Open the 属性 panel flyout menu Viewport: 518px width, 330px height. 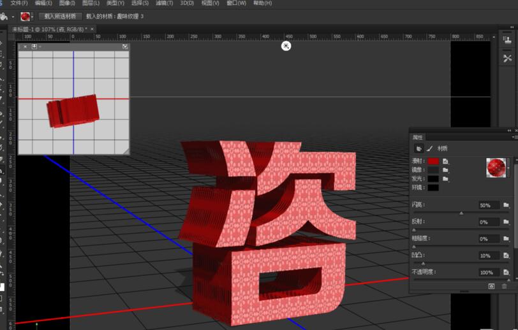tap(515, 137)
